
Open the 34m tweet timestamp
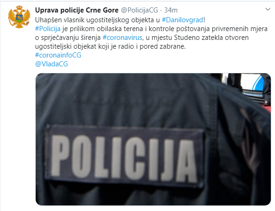point(171,10)
